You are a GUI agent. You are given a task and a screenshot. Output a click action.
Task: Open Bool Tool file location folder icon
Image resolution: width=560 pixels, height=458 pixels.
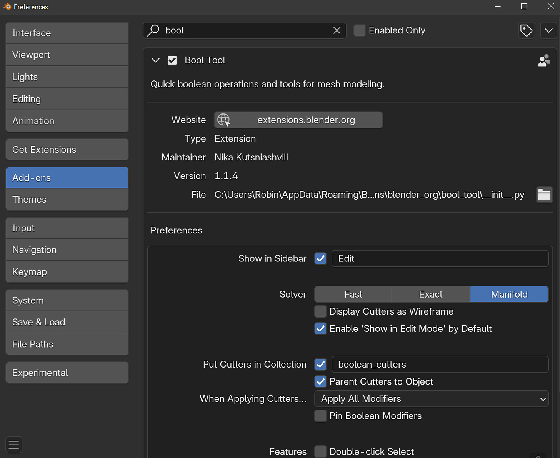point(544,195)
